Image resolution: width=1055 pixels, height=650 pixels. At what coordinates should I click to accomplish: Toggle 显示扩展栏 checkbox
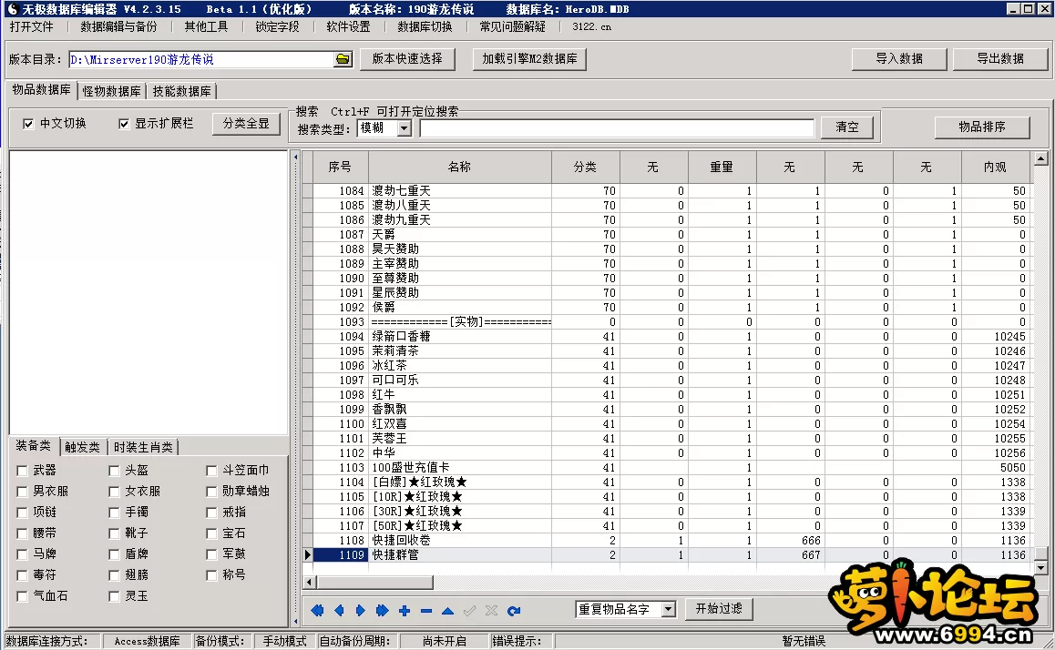coord(124,124)
